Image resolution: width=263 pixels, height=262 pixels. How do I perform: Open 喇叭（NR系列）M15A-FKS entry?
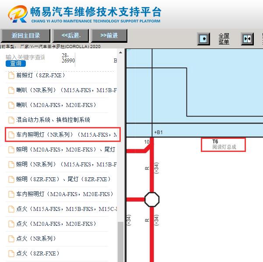coord(67,90)
